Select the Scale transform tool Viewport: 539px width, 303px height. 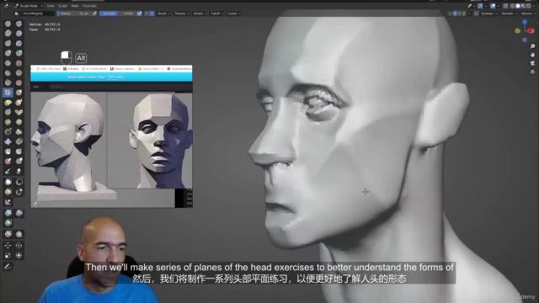[8, 255]
